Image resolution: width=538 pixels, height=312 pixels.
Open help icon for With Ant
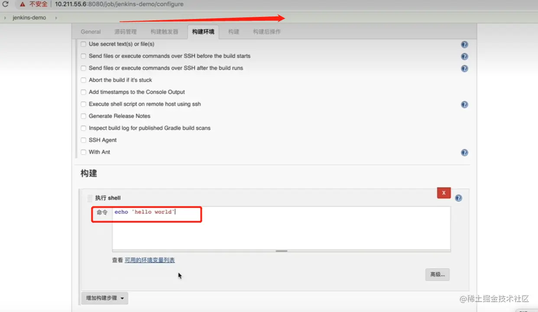click(x=464, y=152)
